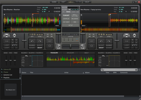Click the left deck key lock icon
Screen dimensions: 141x100
pos(49,12)
